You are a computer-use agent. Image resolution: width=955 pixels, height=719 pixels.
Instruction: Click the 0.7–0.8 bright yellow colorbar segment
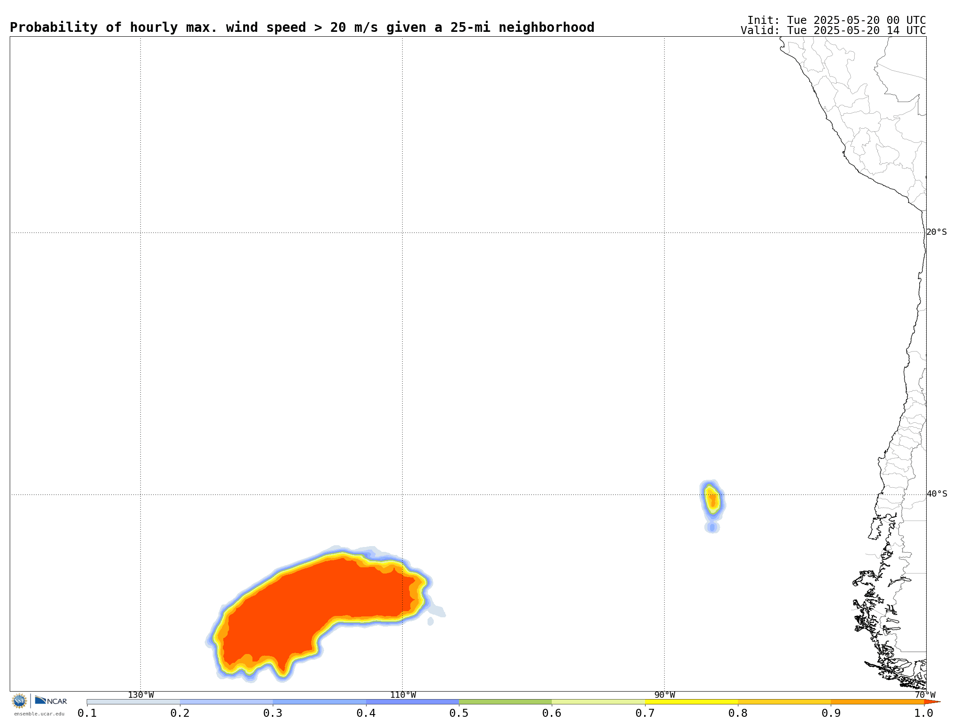(x=691, y=702)
